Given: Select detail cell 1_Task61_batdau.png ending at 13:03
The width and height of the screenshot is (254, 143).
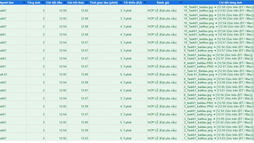Looking at the screenshot, I should click(x=219, y=137).
